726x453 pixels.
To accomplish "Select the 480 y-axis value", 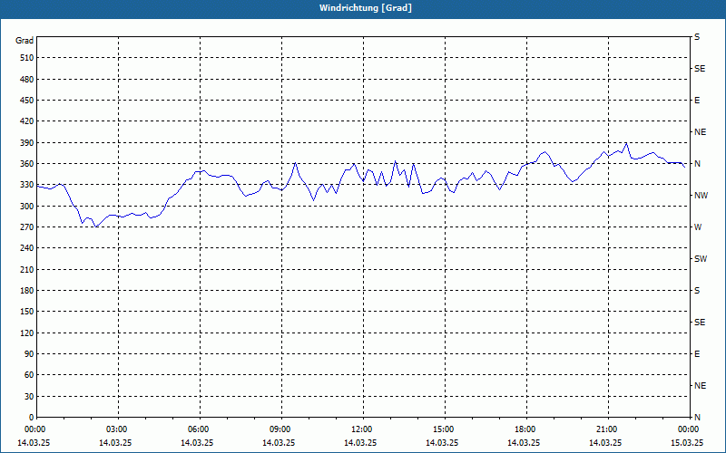I will [27, 80].
